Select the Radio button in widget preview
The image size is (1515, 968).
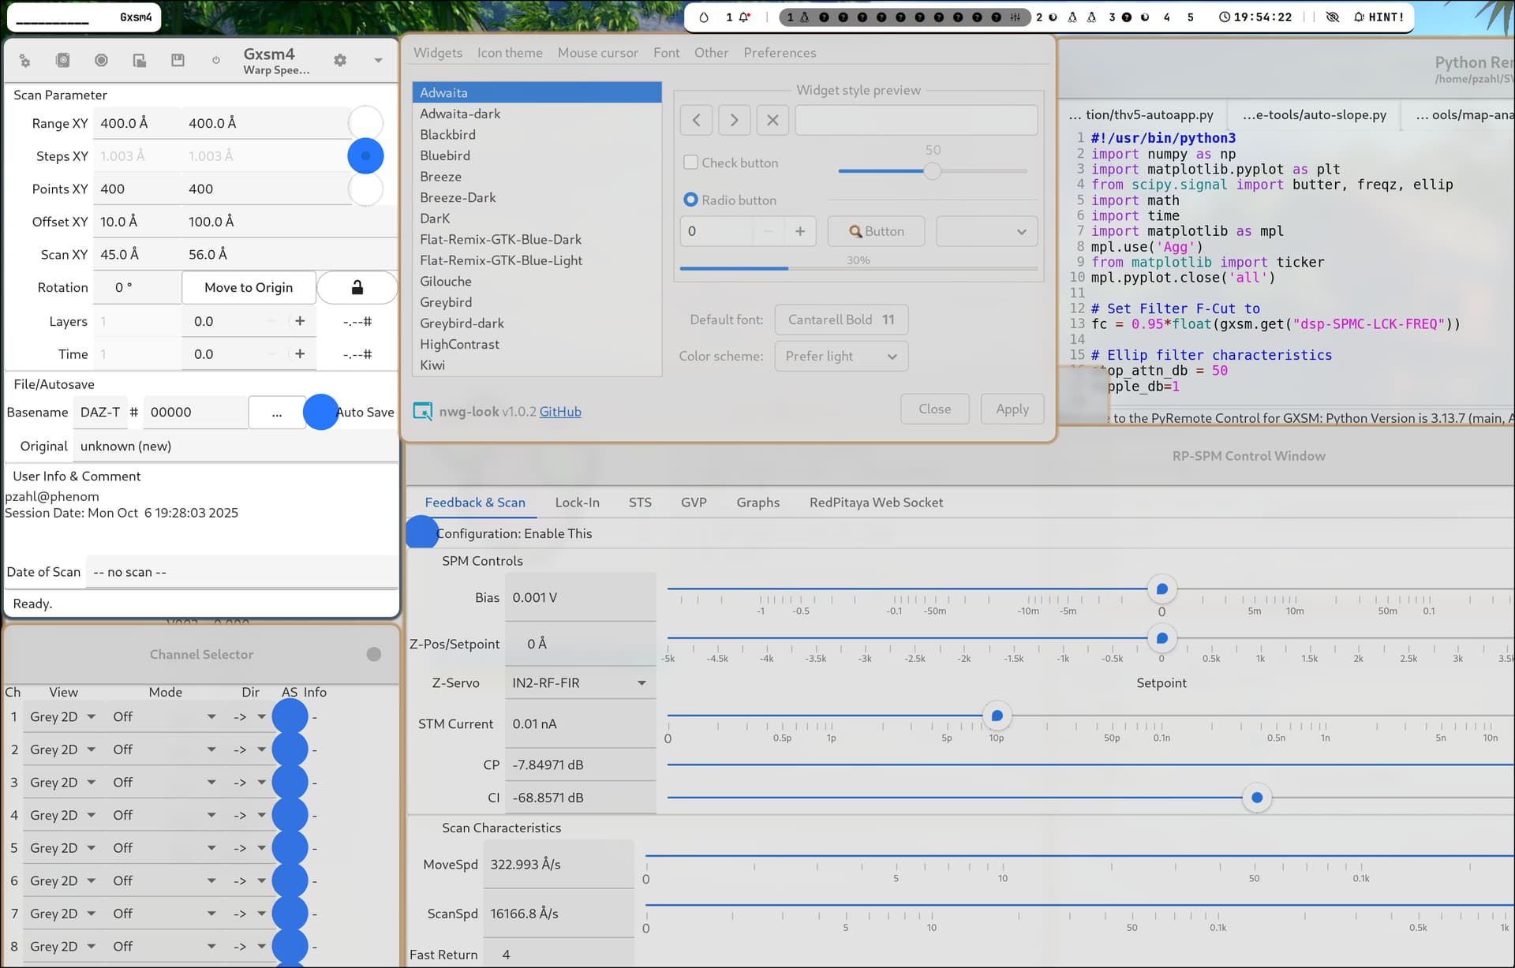point(691,200)
